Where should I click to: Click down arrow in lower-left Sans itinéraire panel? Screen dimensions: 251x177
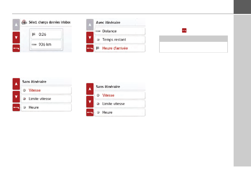[16, 97]
